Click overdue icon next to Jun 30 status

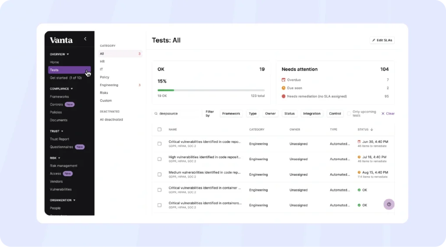click(359, 142)
